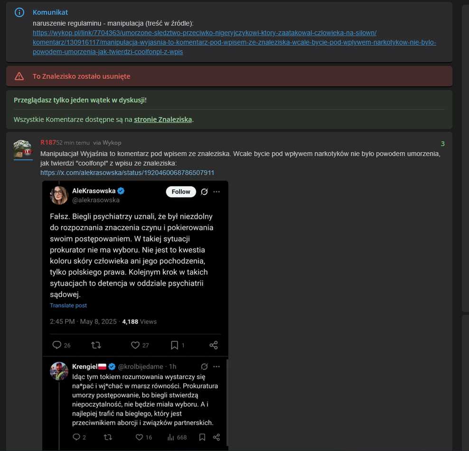
Task: Click the green vote count 3
Action: [x=443, y=144]
